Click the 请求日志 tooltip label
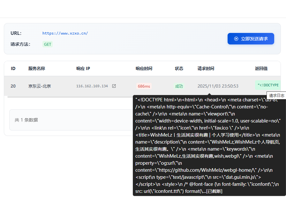This screenshot has height=197, width=286. pos(276,95)
